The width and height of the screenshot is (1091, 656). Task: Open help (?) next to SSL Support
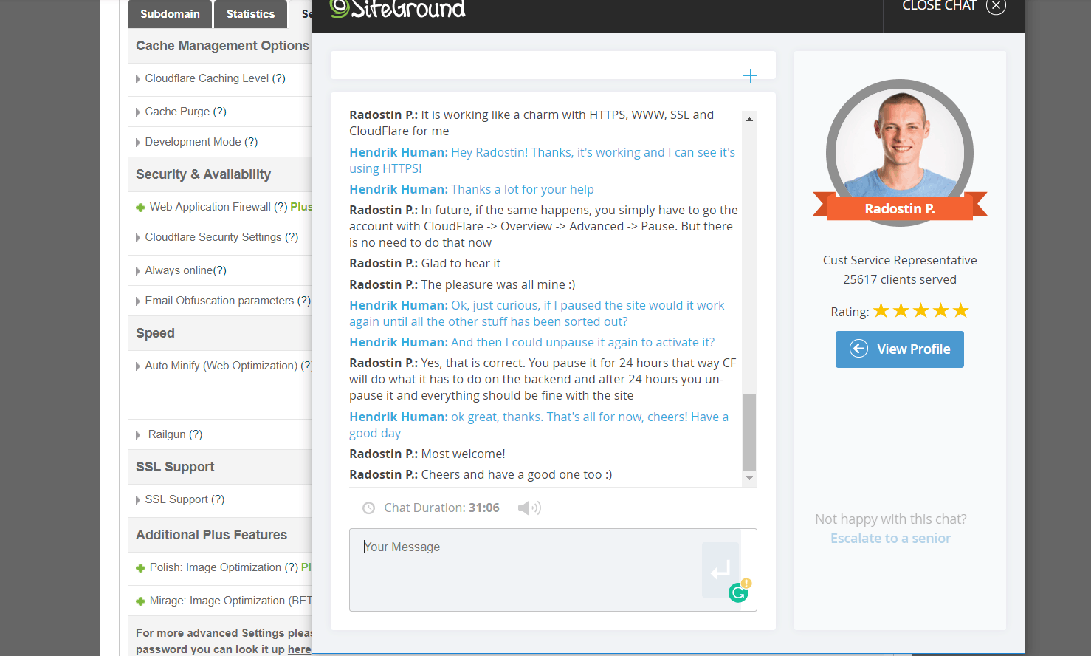pos(218,499)
